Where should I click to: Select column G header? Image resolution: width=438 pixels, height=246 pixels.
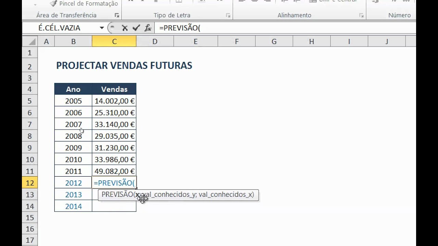tap(274, 42)
